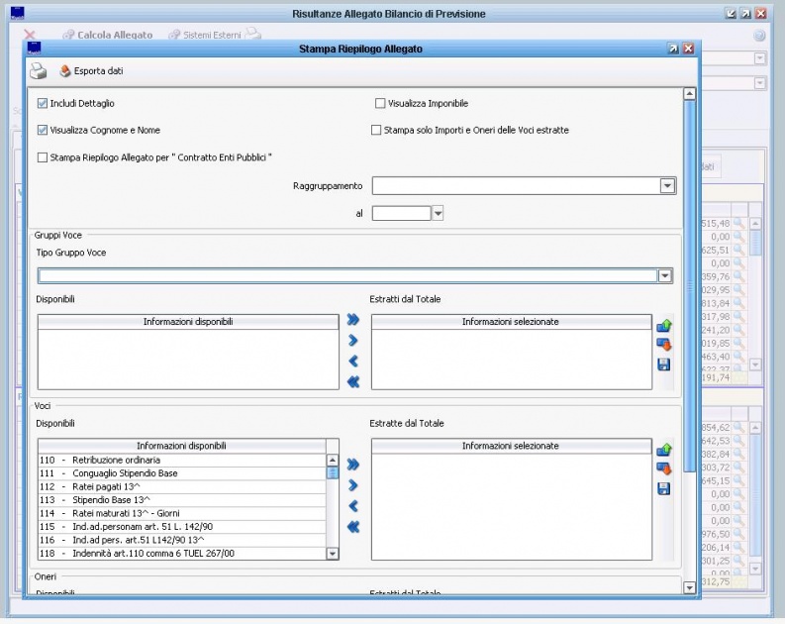Image resolution: width=785 pixels, height=624 pixels.
Task: Expand the Tipo Gruppo Voce combo box
Action: tap(664, 276)
